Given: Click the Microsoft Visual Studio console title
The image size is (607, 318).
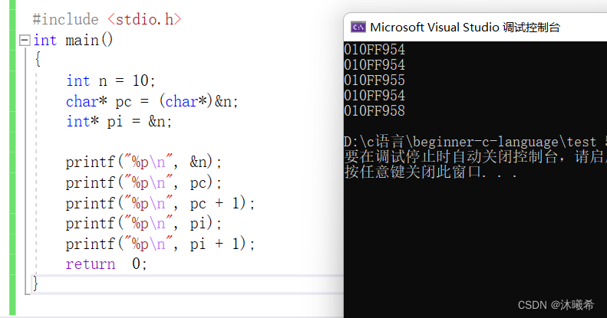Looking at the screenshot, I should click(x=465, y=27).
